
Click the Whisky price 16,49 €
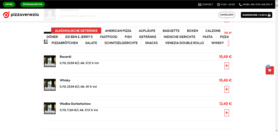point(225,80)
